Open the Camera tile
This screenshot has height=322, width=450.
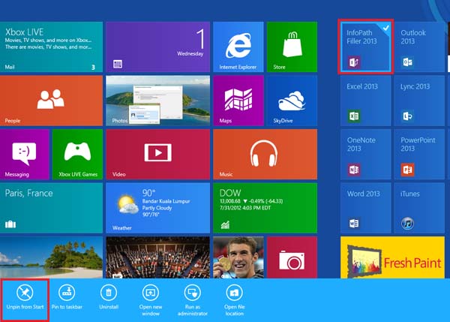point(292,257)
